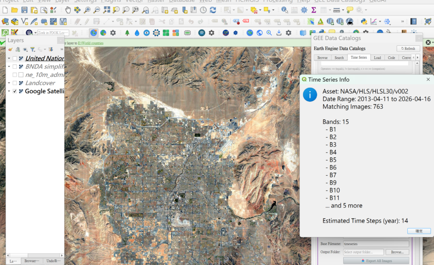Enable the Landcover layer checkbox
Viewport: 434px width, 265px height.
[15, 83]
